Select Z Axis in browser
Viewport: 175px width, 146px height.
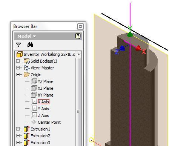coord(43,115)
